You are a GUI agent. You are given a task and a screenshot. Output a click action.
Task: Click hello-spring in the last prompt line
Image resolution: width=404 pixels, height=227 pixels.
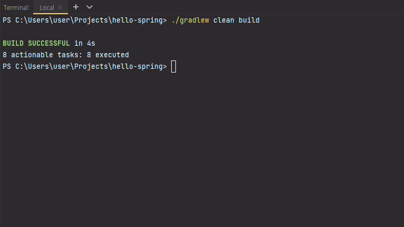click(137, 66)
